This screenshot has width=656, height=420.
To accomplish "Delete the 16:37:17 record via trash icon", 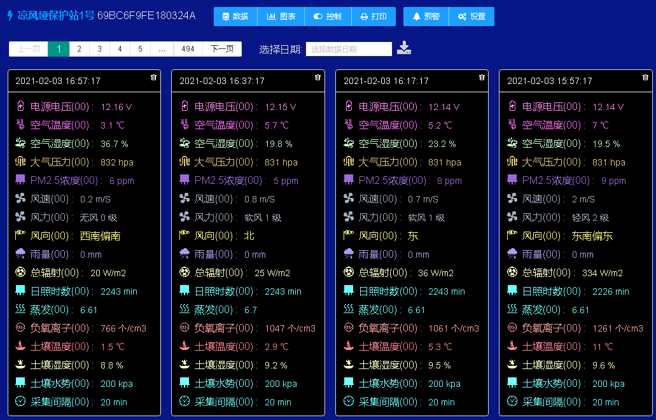I will (318, 77).
